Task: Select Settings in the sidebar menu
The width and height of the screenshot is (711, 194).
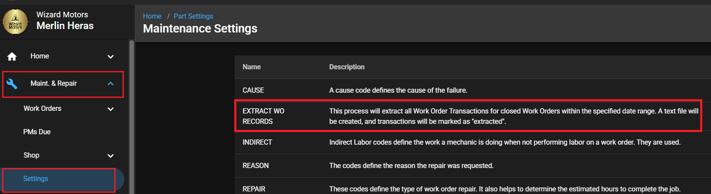Action: click(x=36, y=178)
